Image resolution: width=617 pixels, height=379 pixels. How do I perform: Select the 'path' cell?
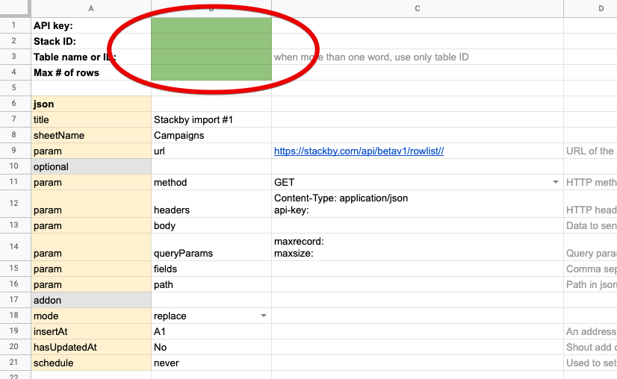point(211,285)
